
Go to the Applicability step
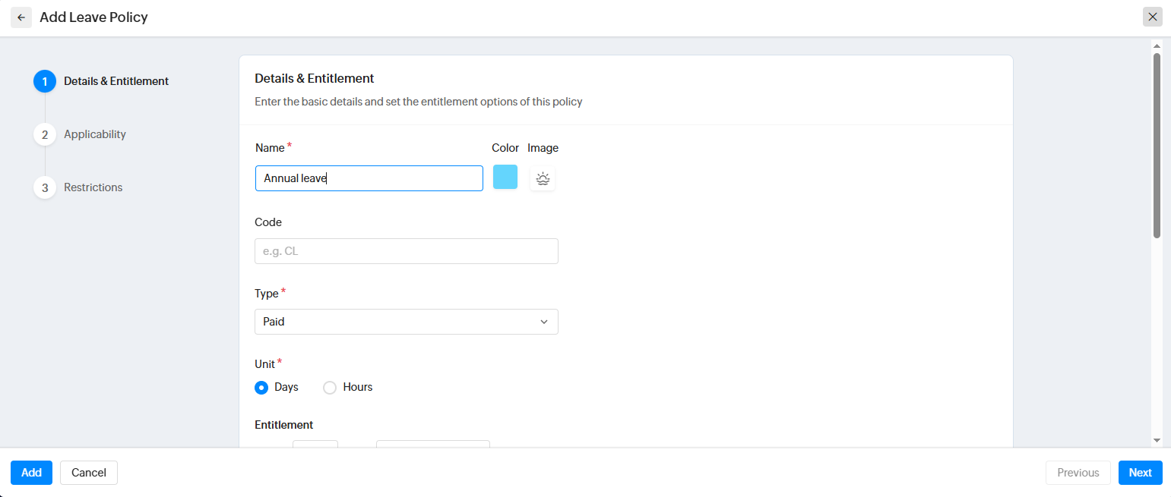coord(94,134)
